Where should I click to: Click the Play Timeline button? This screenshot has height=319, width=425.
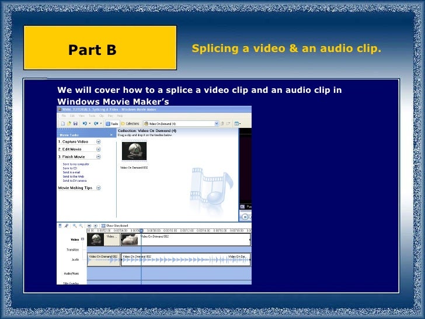click(95, 226)
